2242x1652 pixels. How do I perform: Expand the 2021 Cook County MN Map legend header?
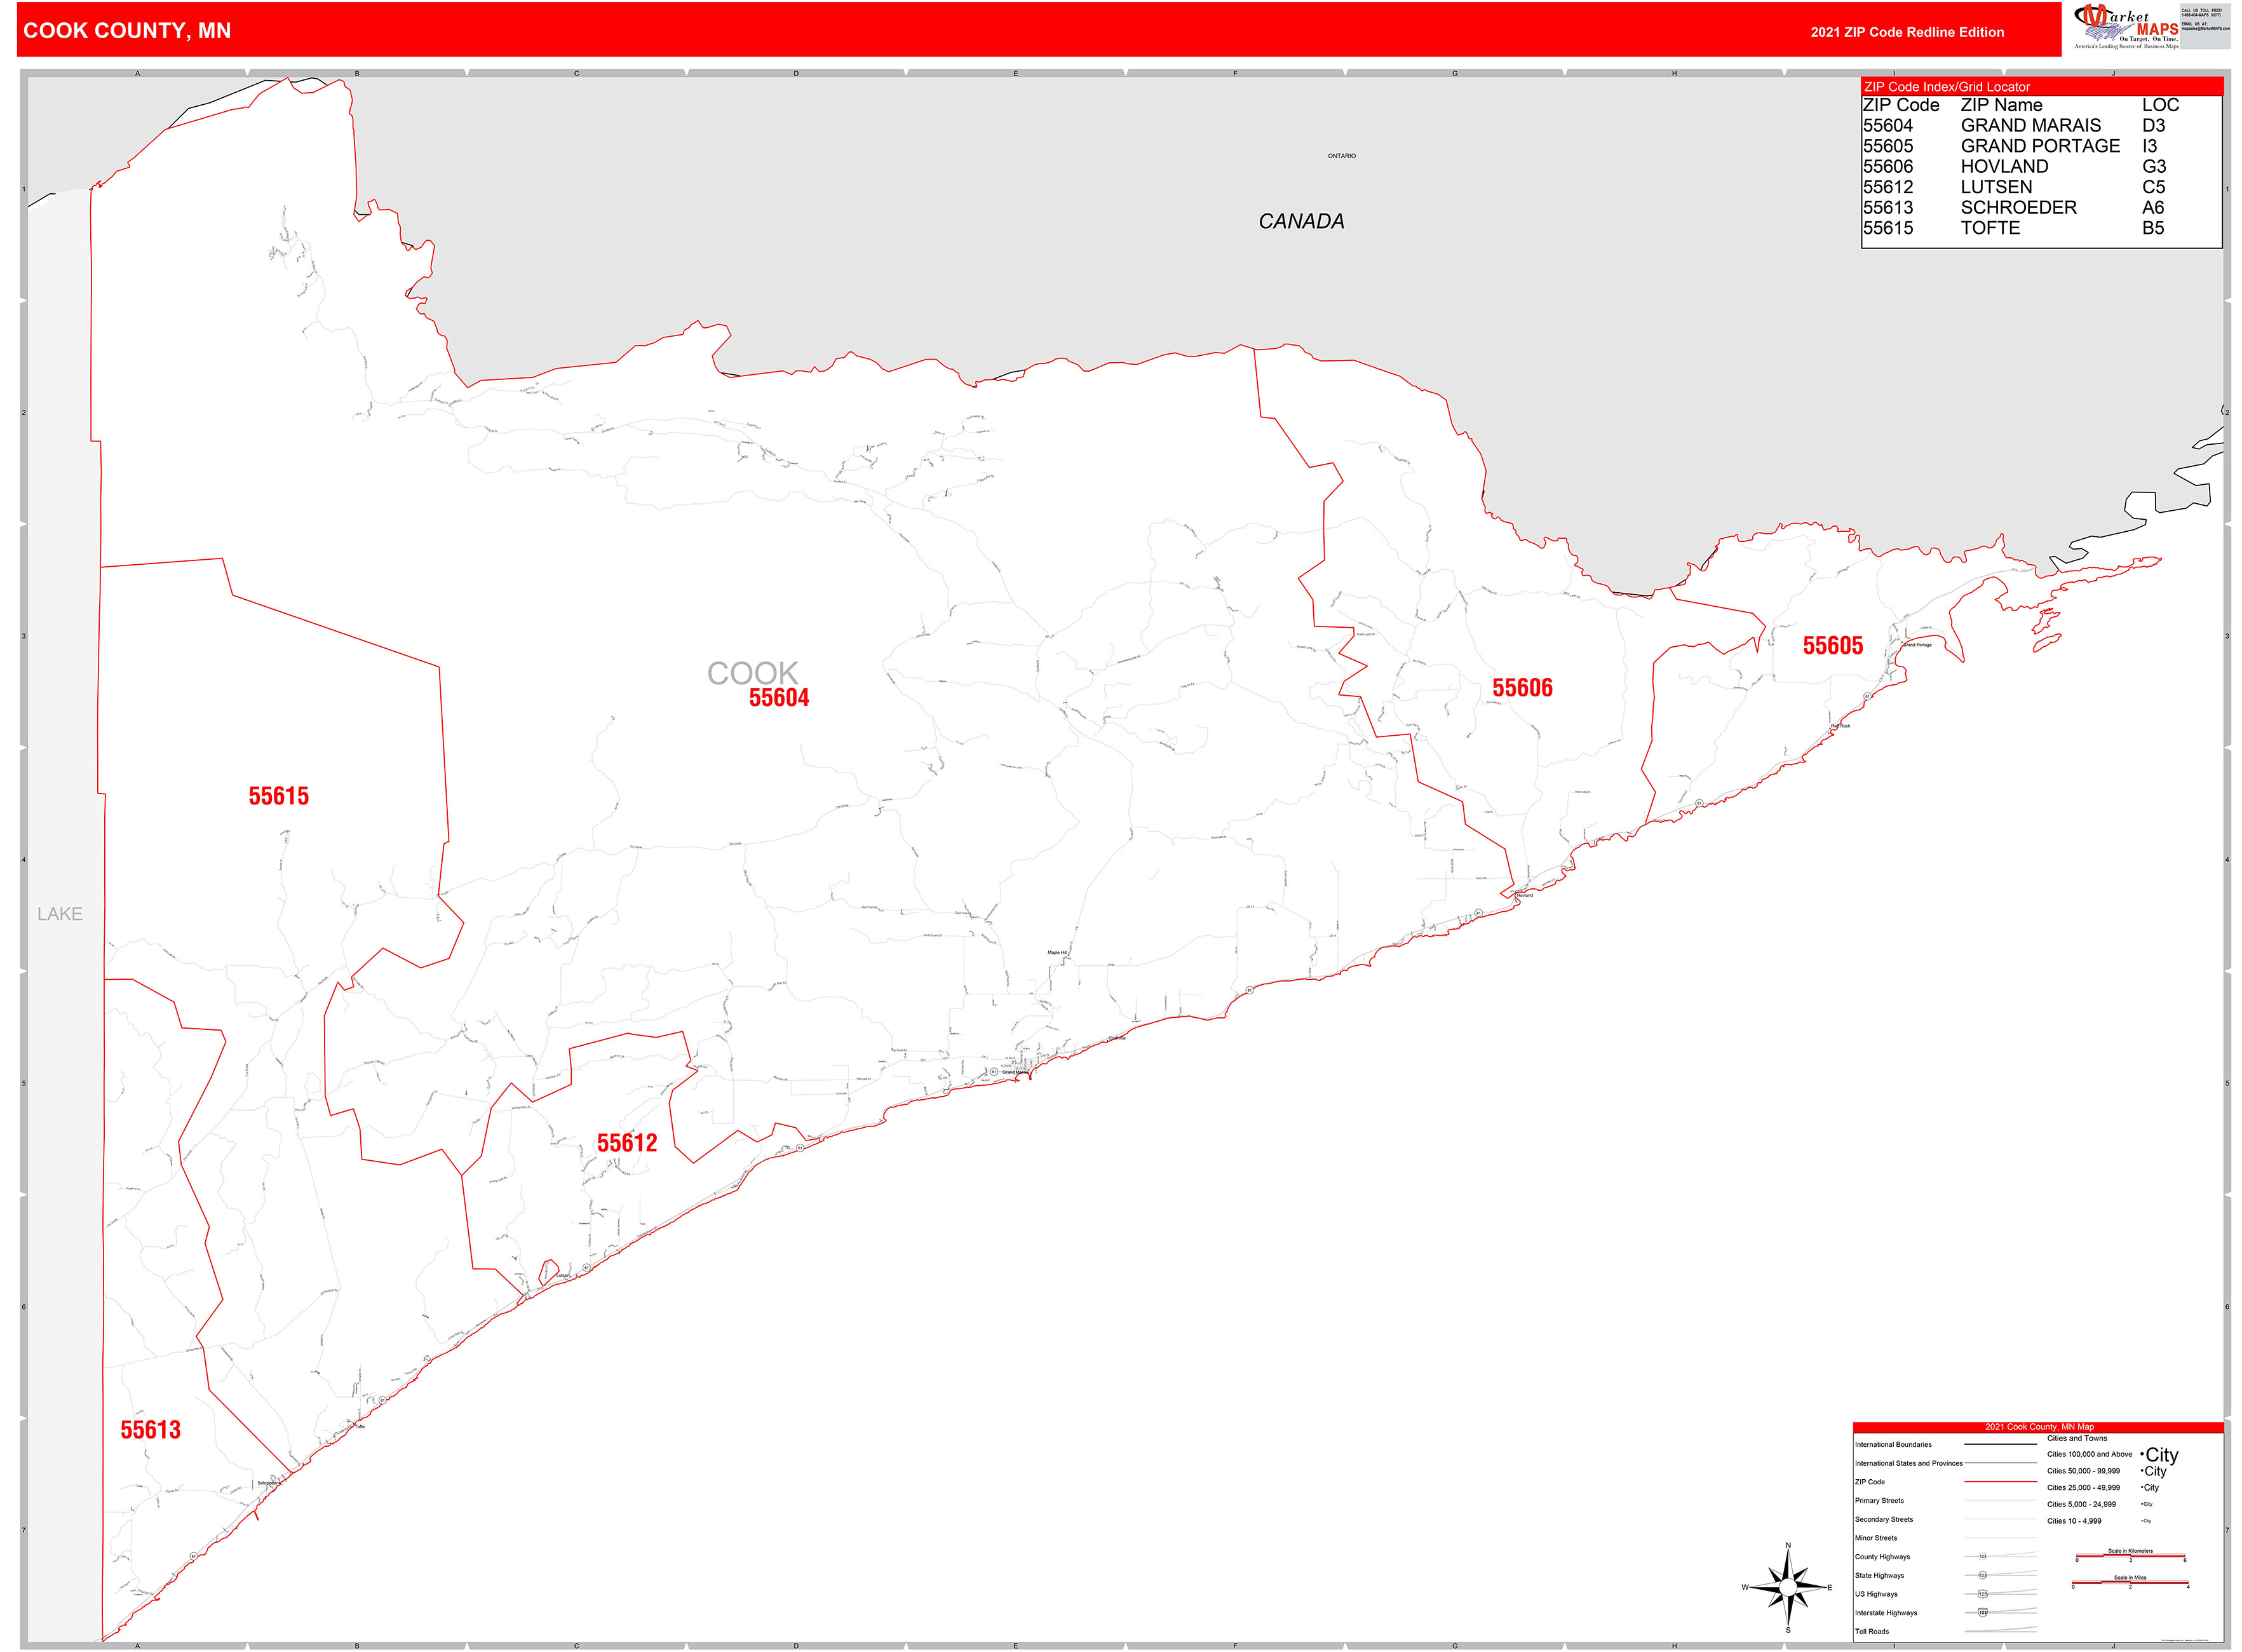[2040, 1427]
